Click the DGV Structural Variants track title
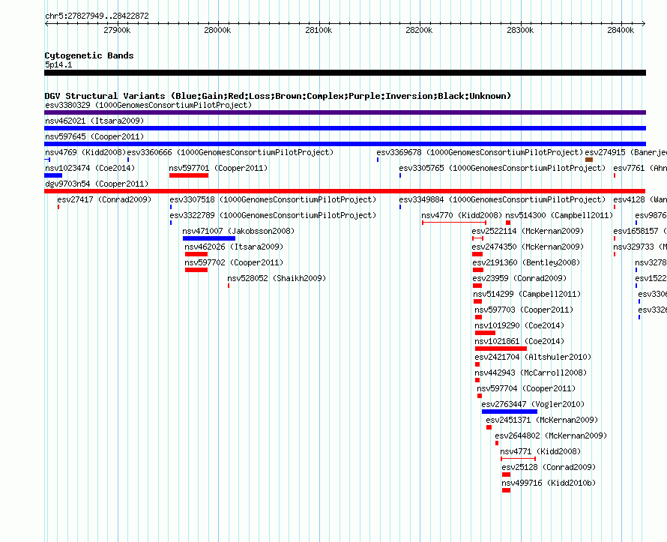Viewport: 667px width, 542px height. pos(278,96)
